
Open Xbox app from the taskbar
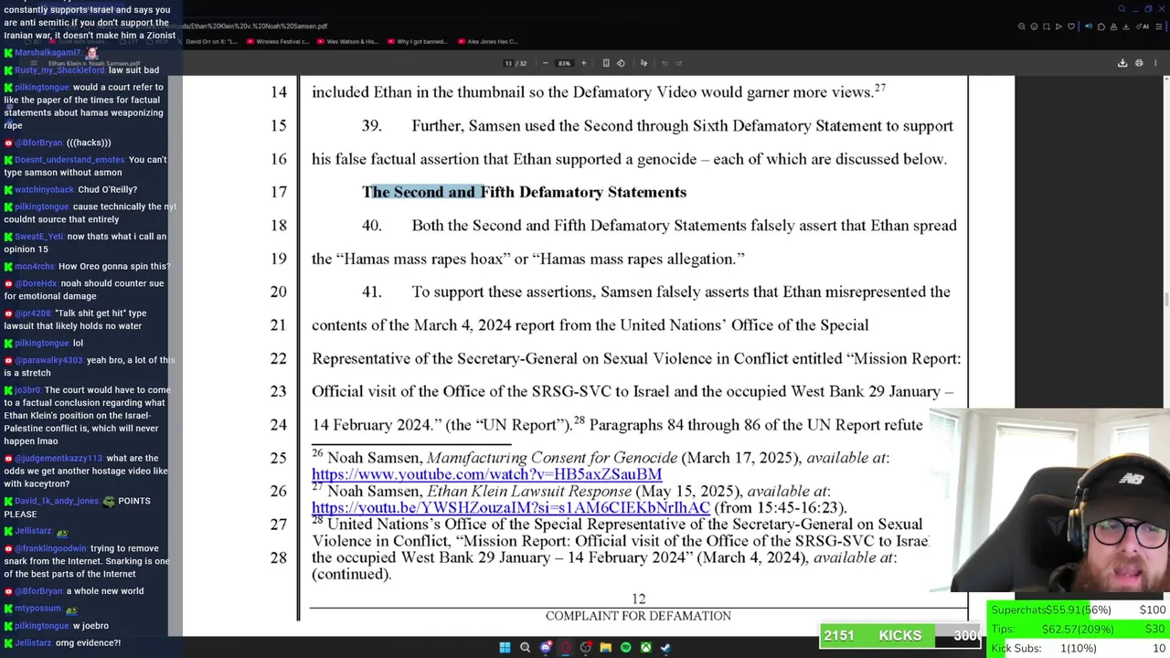645,647
